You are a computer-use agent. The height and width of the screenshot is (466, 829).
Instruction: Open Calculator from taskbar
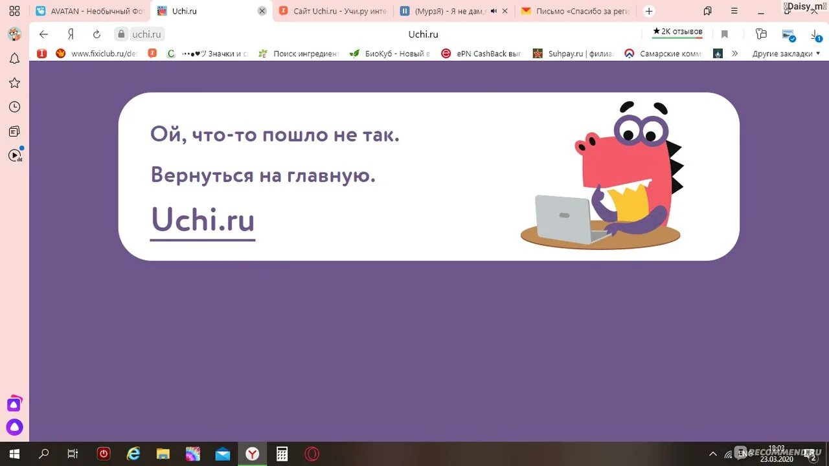[282, 454]
